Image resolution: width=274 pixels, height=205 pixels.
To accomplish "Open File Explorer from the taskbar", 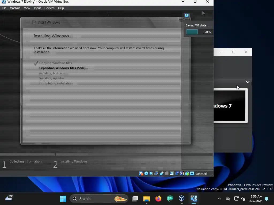I will coord(146,199).
